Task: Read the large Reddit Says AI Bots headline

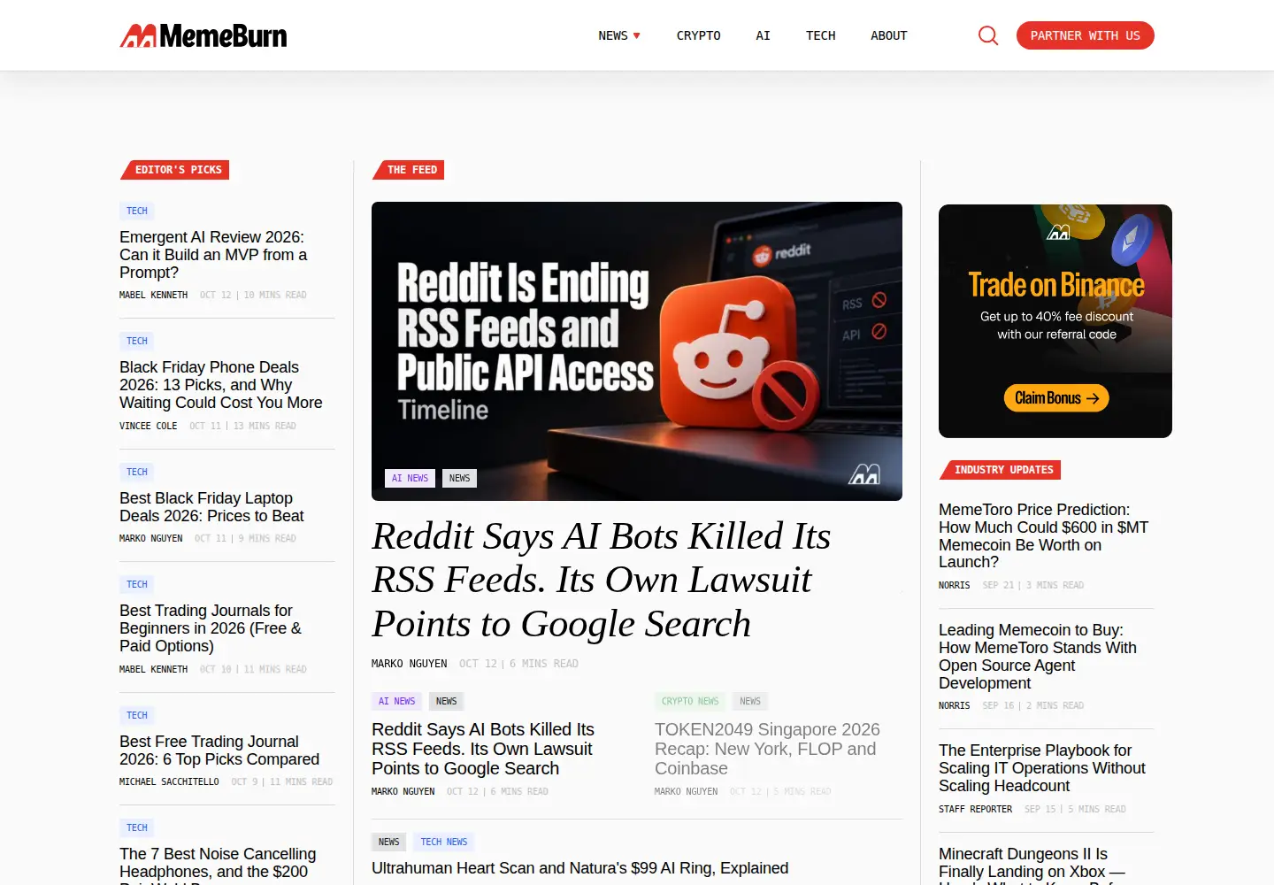Action: click(602, 580)
